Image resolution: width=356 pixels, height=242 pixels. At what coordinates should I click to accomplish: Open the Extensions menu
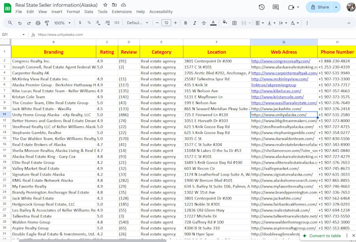(121, 12)
